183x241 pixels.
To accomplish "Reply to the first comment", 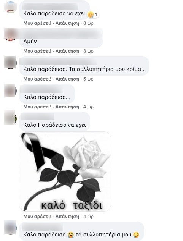I will pos(67,23).
